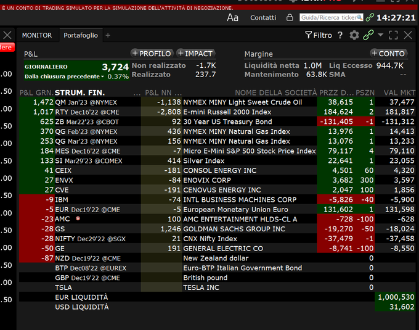Click the green link icon beside the clock

370,17
